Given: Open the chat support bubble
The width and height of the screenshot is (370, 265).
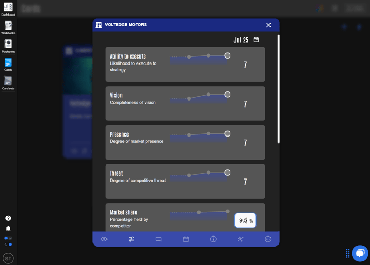Looking at the screenshot, I should (x=360, y=254).
